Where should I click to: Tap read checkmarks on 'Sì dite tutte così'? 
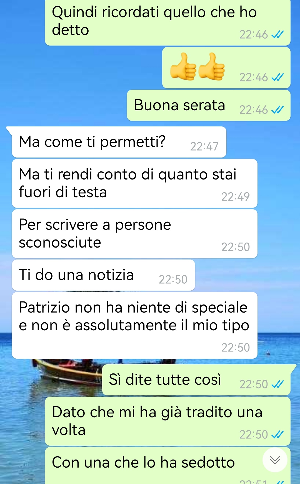coord(277,384)
